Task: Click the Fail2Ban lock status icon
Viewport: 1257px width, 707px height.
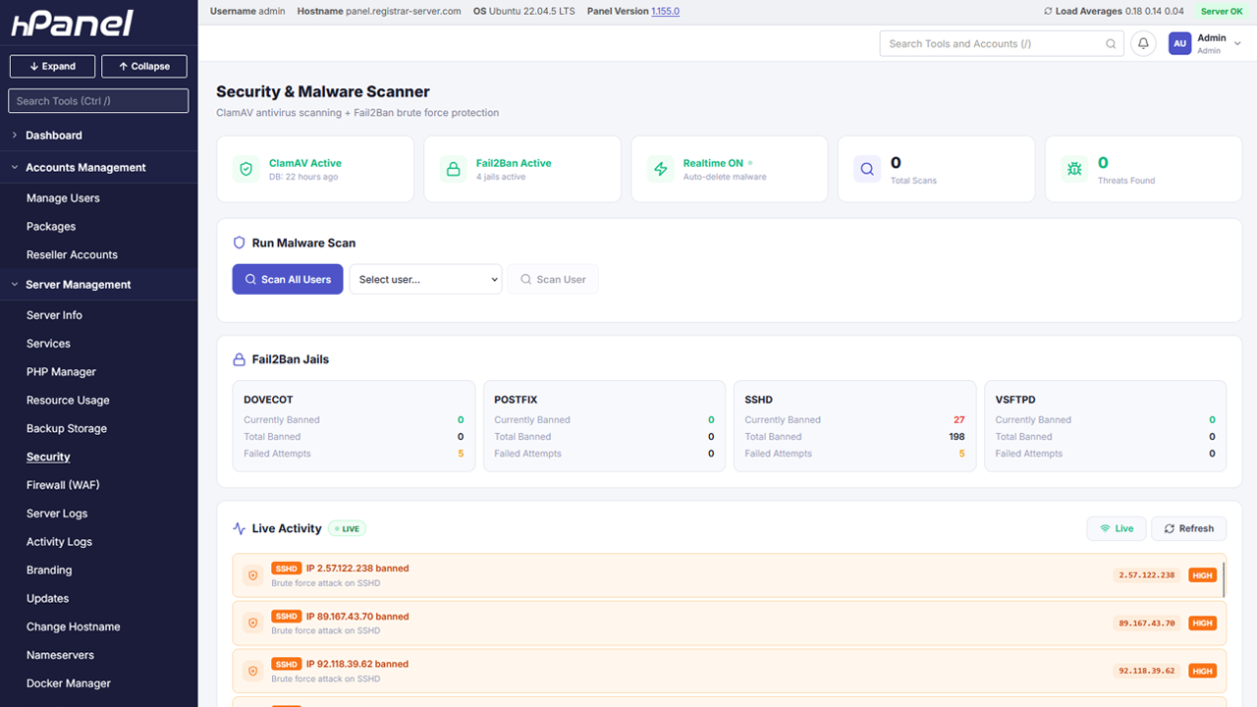Action: (453, 169)
